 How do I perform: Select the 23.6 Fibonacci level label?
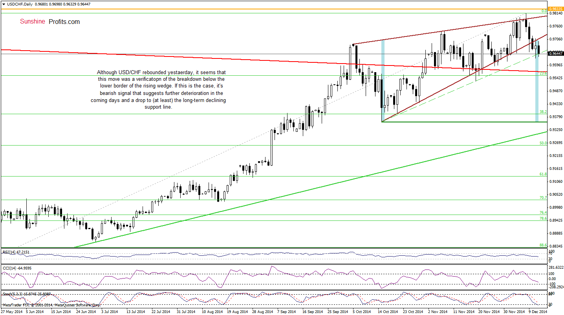pos(544,73)
